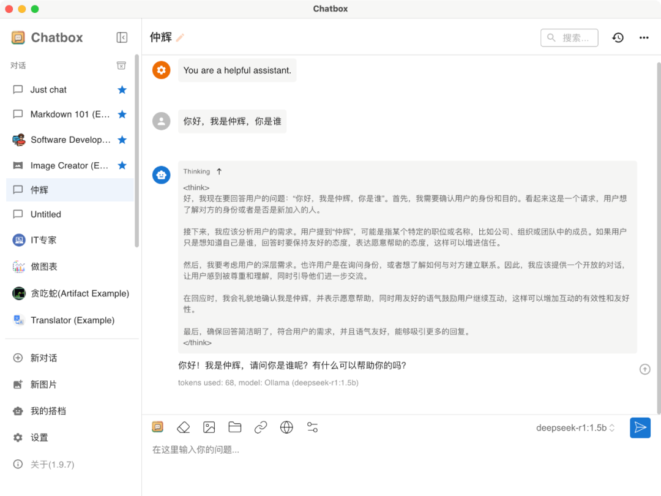Click the link attachment icon
The image size is (661, 496).
click(261, 427)
